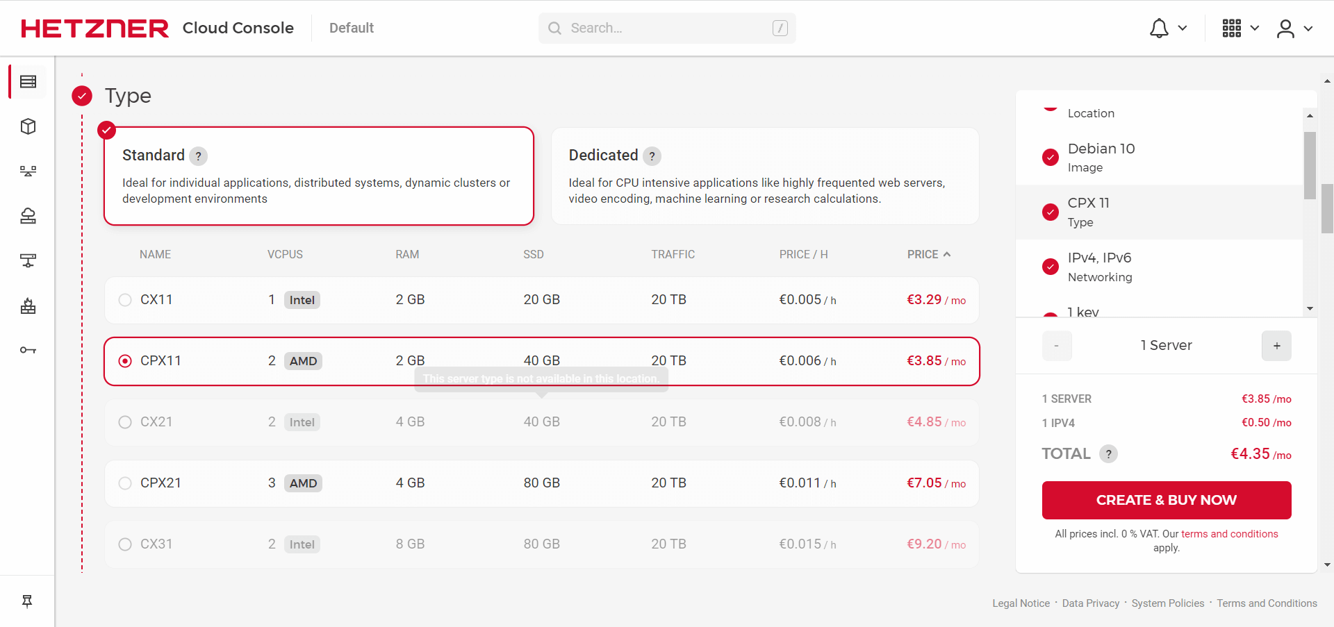This screenshot has width=1334, height=627.
Task: Choose the Dedicated server type tab
Action: pos(764,176)
